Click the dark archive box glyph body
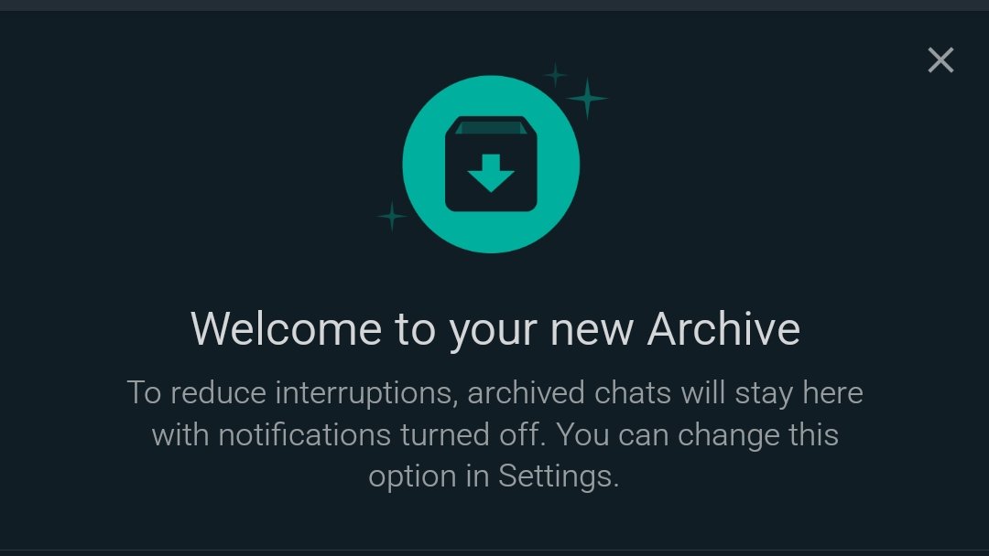The image size is (989, 556). click(x=491, y=165)
